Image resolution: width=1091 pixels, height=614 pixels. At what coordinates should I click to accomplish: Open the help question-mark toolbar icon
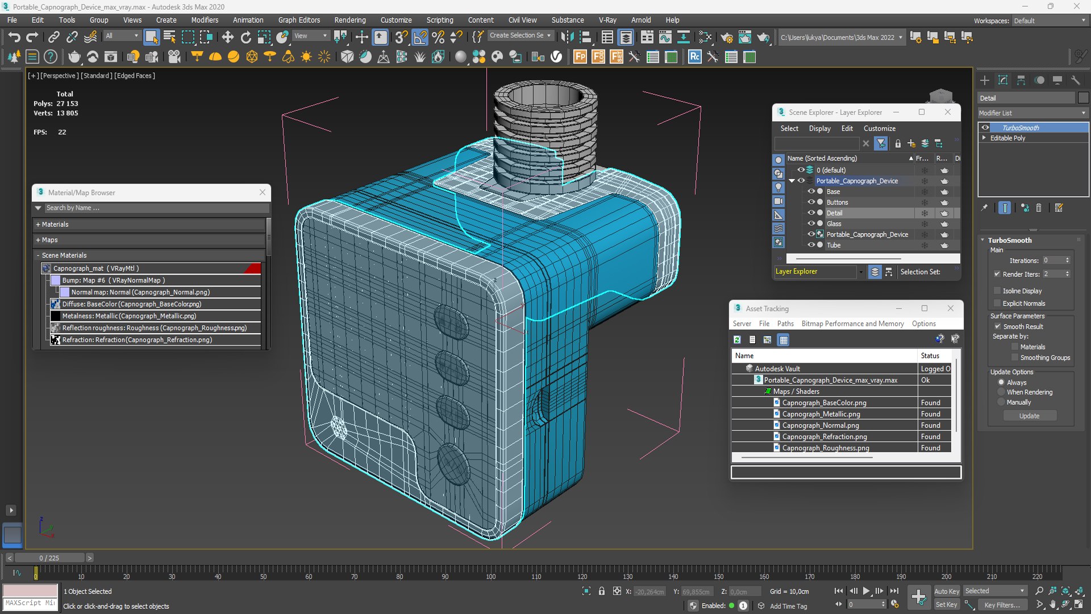[x=51, y=57]
